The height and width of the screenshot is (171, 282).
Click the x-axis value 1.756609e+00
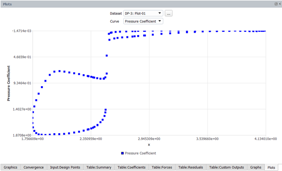(x=33, y=139)
